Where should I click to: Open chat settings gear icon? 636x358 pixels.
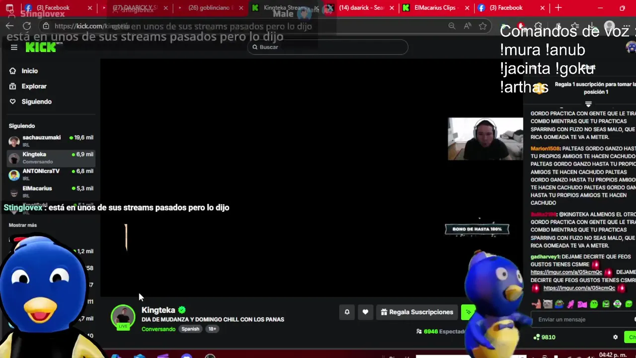point(615,337)
